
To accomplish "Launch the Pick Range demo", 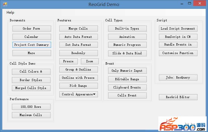I will pyautogui.click(x=79, y=86).
